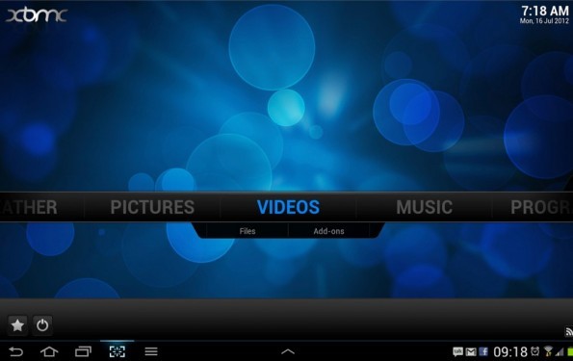573x361 pixels.
Task: Open the recent apps icon
Action: [x=84, y=351]
